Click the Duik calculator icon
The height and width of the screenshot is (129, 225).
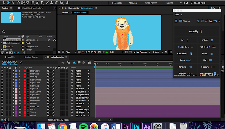[x=176, y=21]
